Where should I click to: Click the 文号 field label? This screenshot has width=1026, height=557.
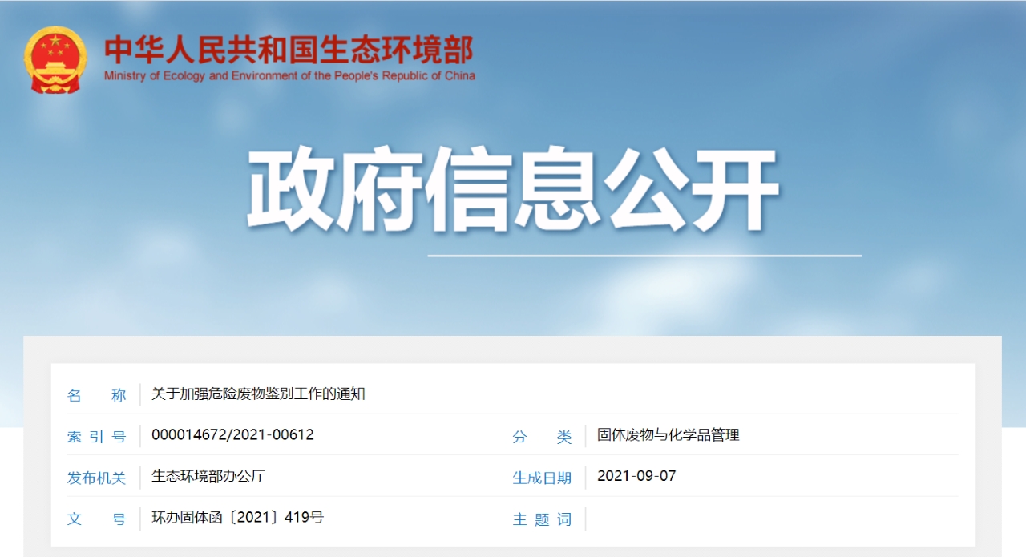97,519
